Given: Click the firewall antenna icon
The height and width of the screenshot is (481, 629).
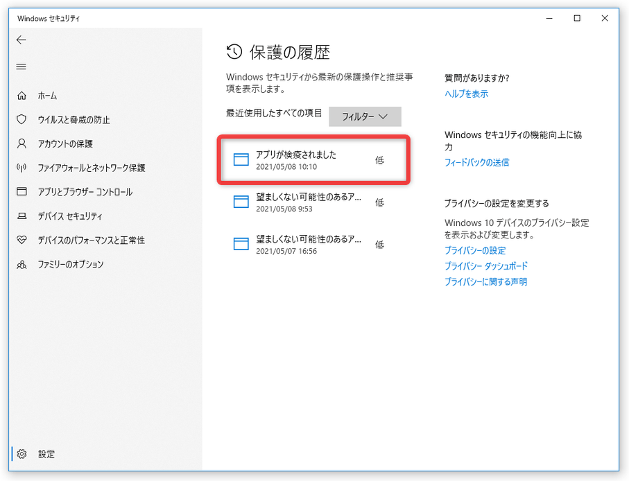Looking at the screenshot, I should point(21,168).
